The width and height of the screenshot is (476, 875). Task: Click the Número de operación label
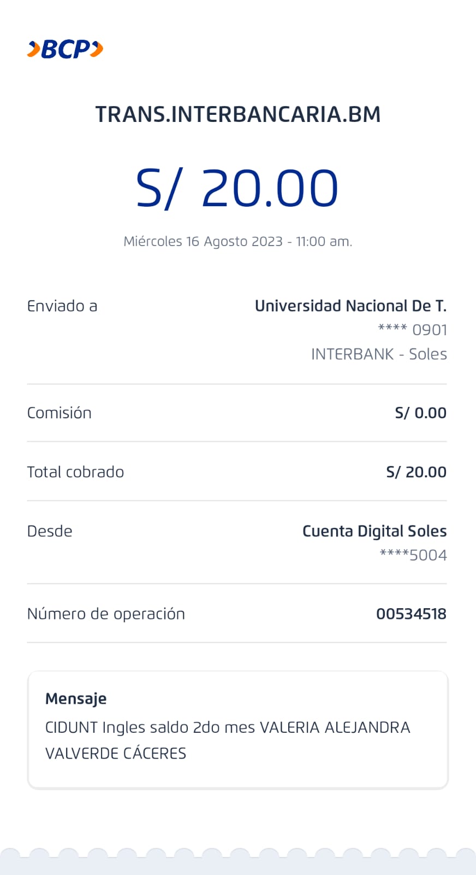pos(106,614)
